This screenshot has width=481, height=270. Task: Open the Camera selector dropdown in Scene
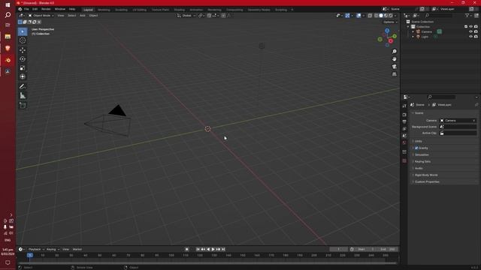(458, 121)
